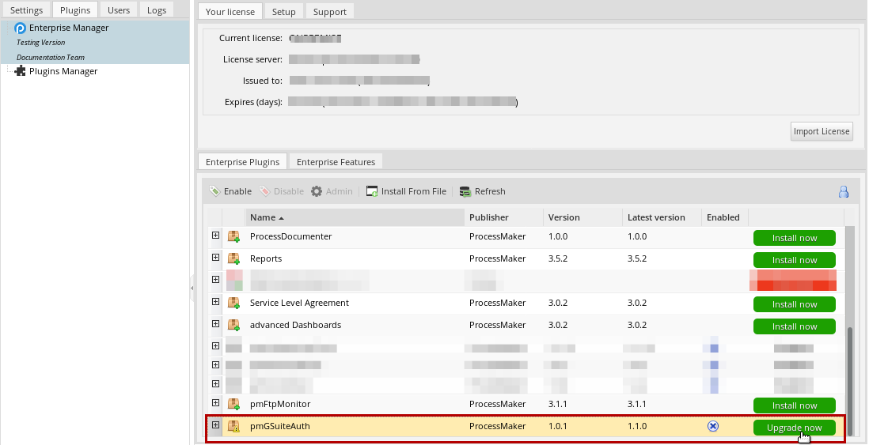Expand the Service Level Agreement row
This screenshot has height=445, width=869.
[x=215, y=302]
